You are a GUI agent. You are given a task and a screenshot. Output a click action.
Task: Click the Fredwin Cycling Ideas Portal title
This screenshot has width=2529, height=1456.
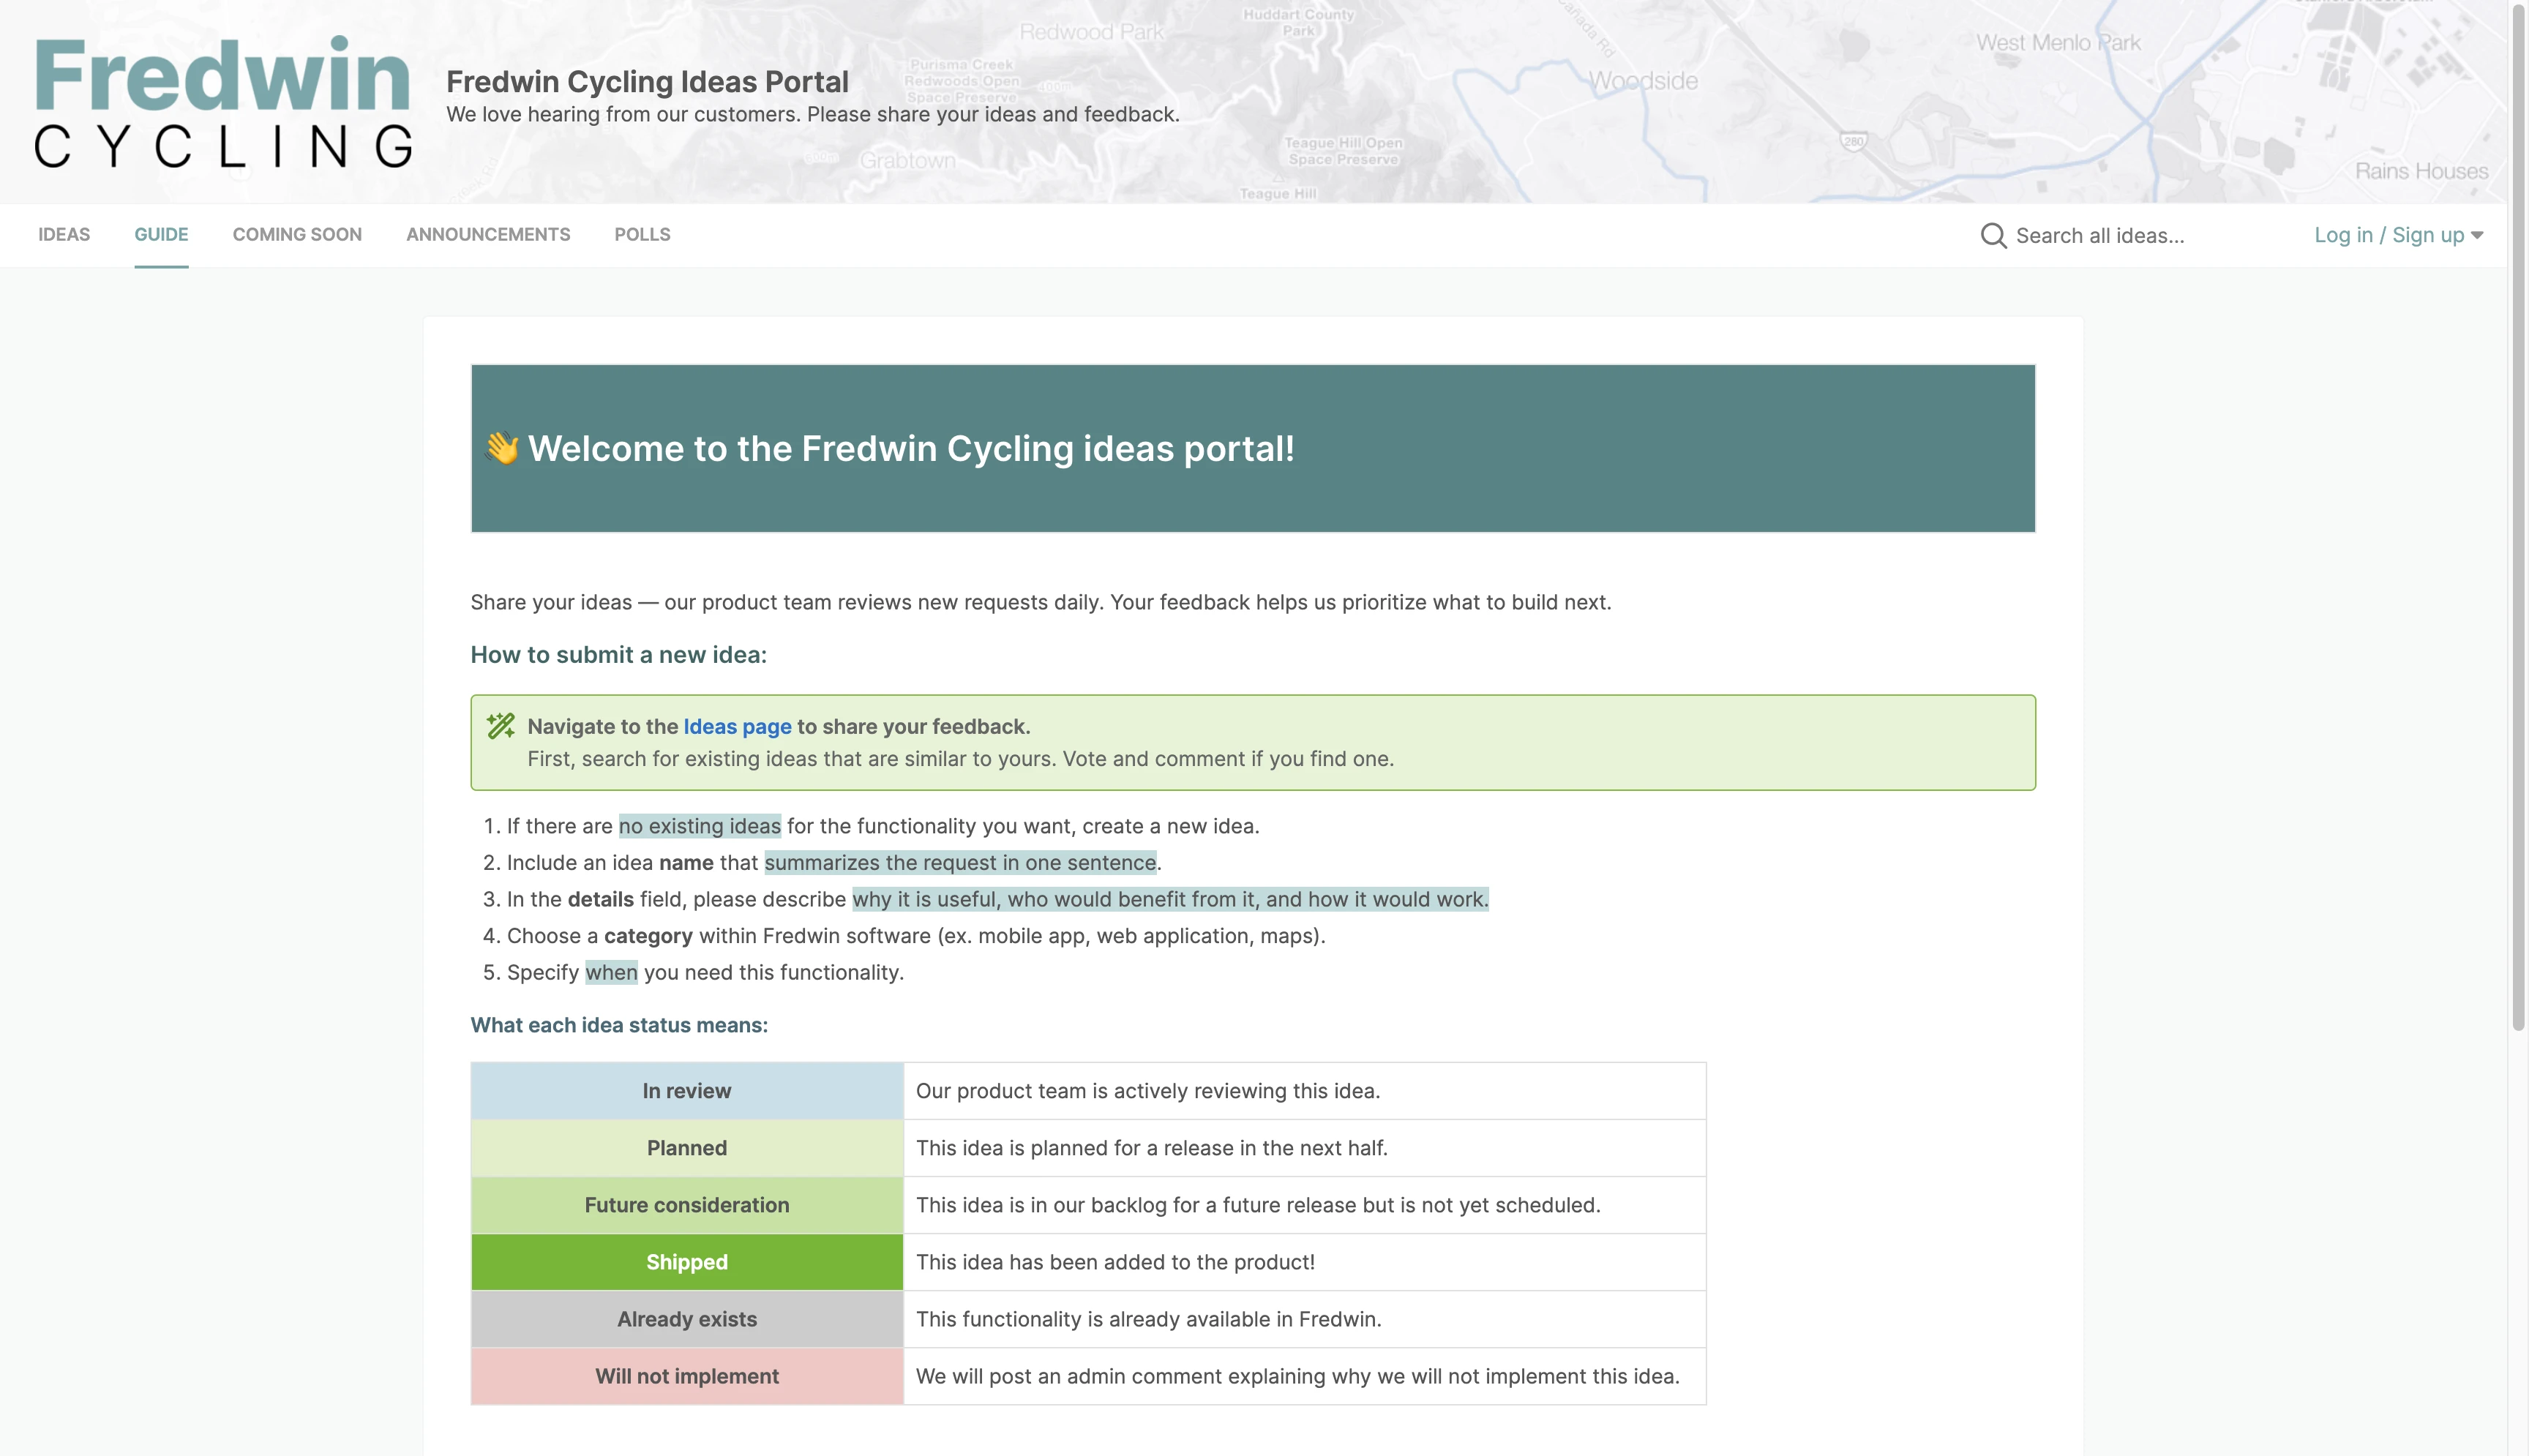647,82
